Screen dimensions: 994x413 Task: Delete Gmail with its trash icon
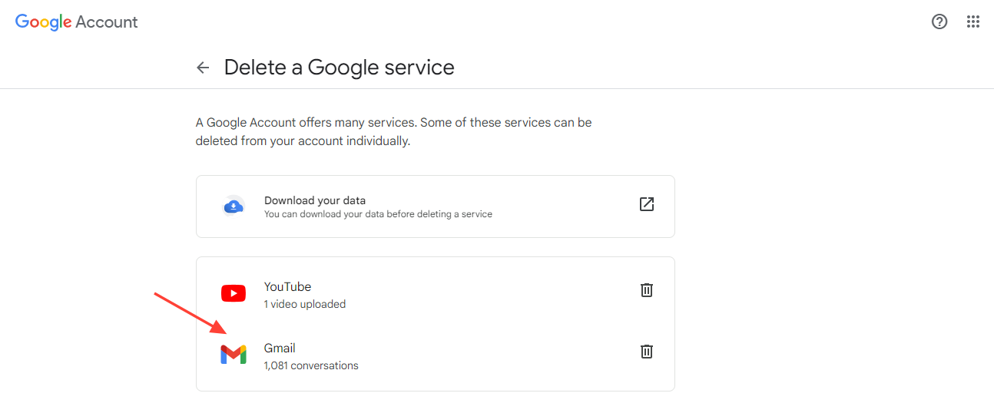647,352
